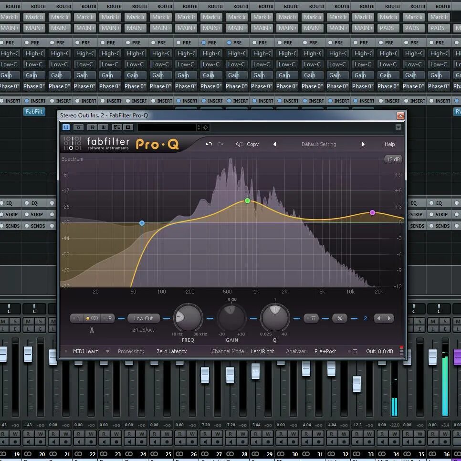Image resolution: width=461 pixels, height=461 pixels.
Task: Select the blue low cut band node
Action: click(x=142, y=223)
